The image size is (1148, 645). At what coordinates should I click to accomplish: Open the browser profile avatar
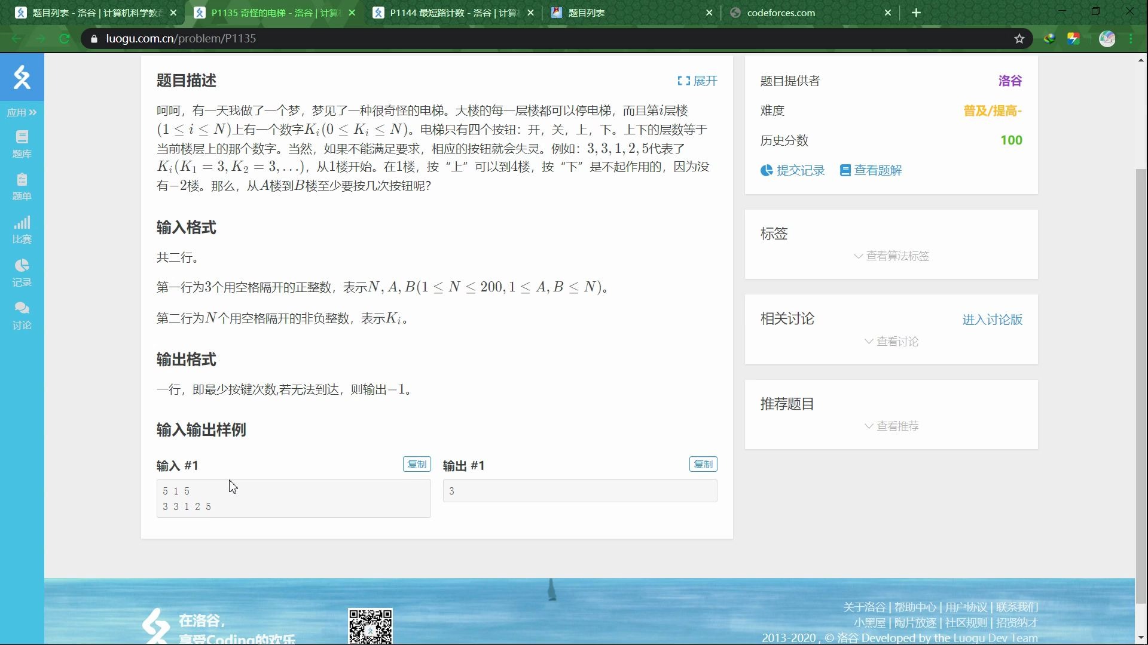pyautogui.click(x=1107, y=39)
